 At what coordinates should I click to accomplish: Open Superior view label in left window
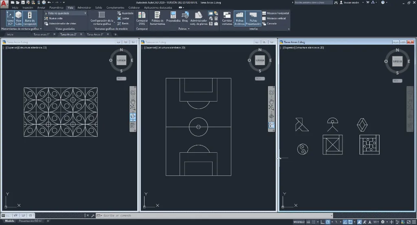pos(12,48)
